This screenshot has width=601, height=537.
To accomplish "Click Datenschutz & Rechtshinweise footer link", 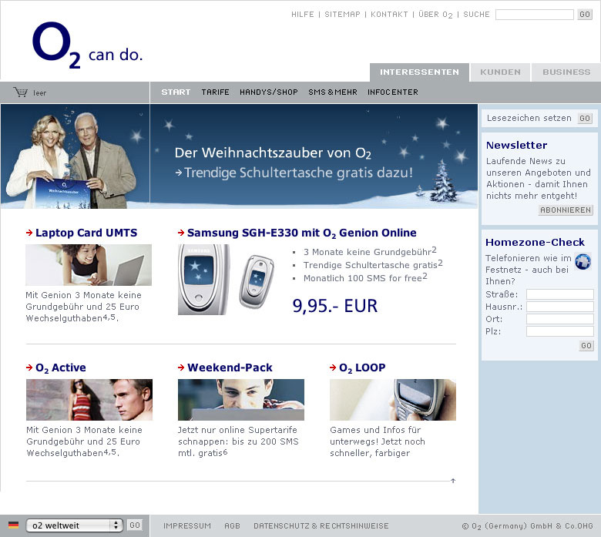I will [321, 526].
